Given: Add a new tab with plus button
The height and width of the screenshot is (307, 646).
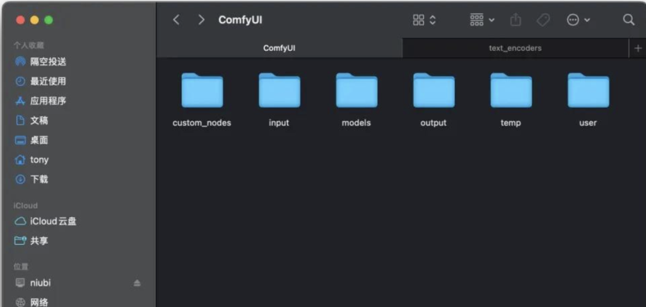Looking at the screenshot, I should click(638, 48).
